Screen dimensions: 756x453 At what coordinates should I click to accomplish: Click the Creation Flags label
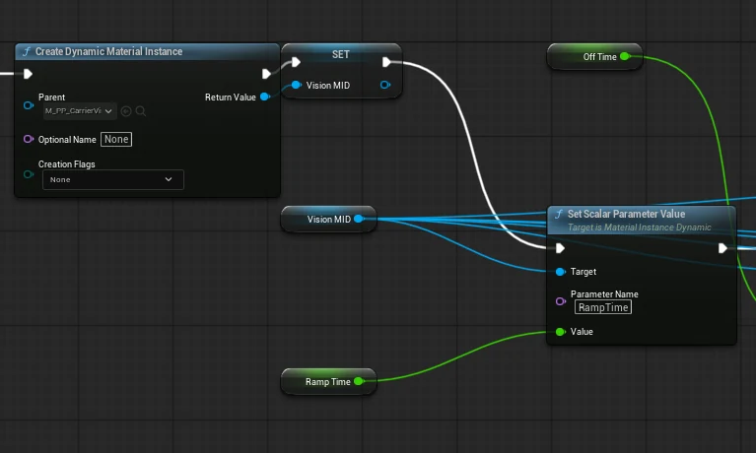coord(67,164)
